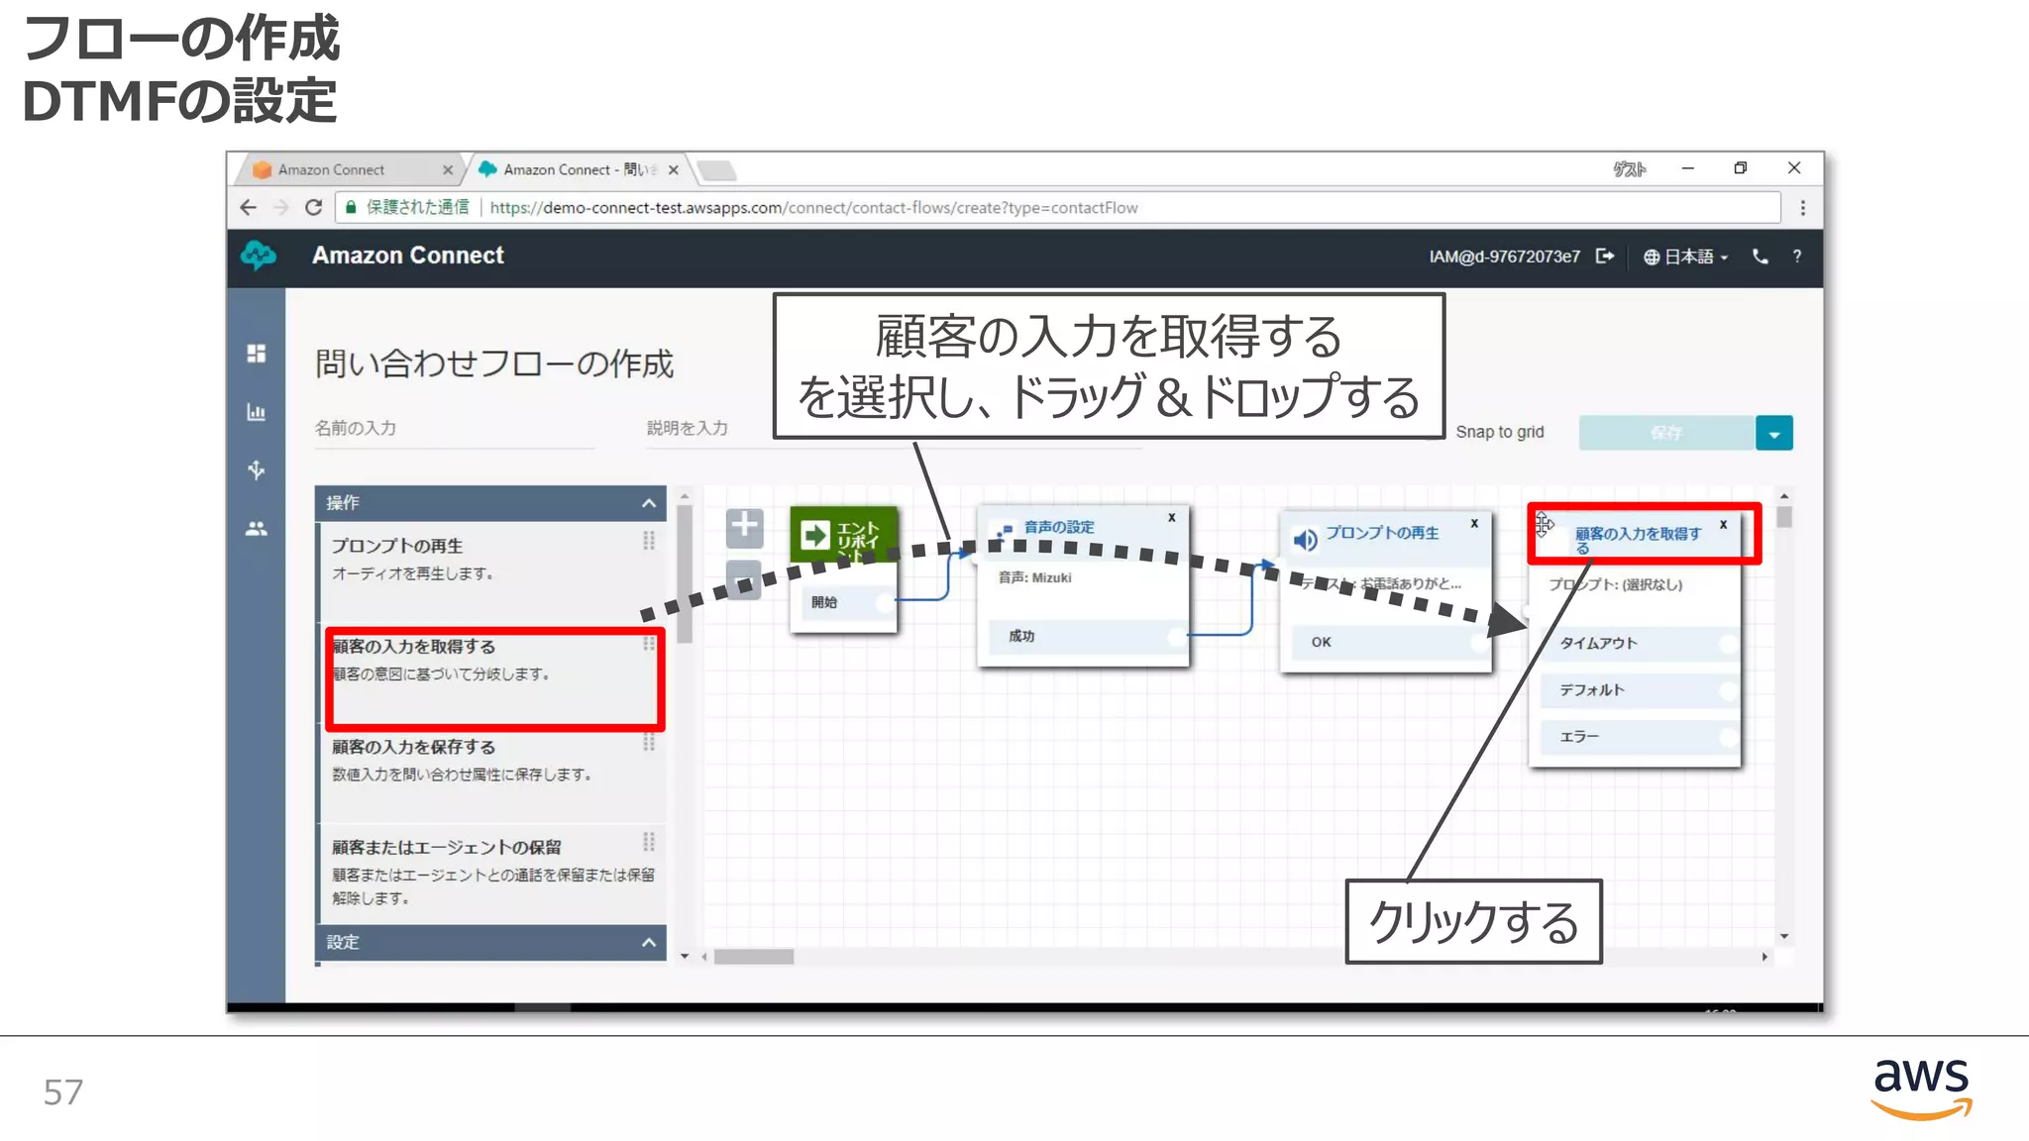Close the 顧客の入力を取得する block
The image size is (2029, 1141).
[1724, 524]
